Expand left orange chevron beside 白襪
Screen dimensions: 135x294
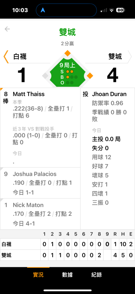(x=6, y=56)
